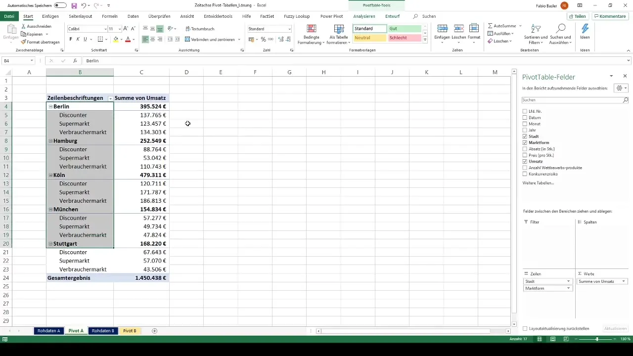
Task: Open the Einfügen ribbon tab
Action: point(50,16)
